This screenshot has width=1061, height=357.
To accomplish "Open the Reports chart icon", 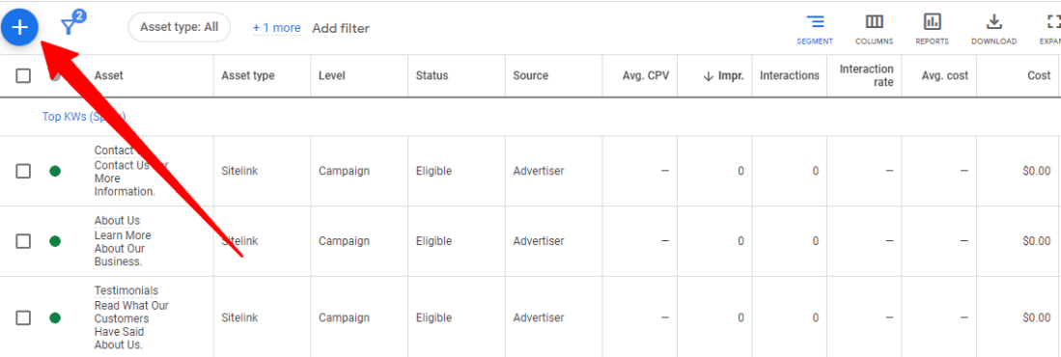I will (932, 22).
